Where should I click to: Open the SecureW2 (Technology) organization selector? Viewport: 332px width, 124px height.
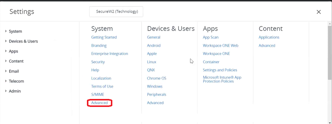pyautogui.click(x=116, y=12)
